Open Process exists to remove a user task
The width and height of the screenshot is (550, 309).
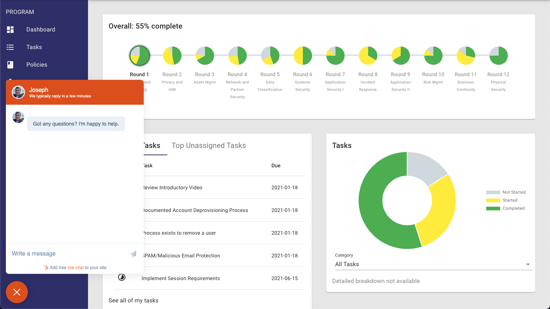coord(180,233)
